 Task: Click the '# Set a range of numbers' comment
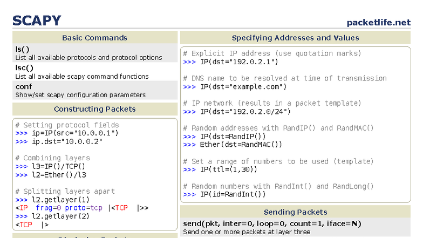point(278,161)
